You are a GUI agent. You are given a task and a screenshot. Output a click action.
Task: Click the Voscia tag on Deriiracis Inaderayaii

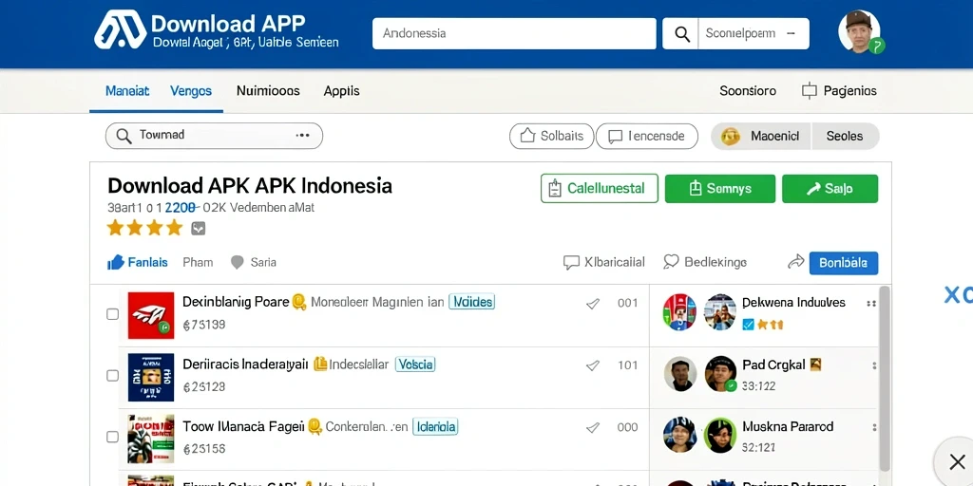click(x=415, y=364)
